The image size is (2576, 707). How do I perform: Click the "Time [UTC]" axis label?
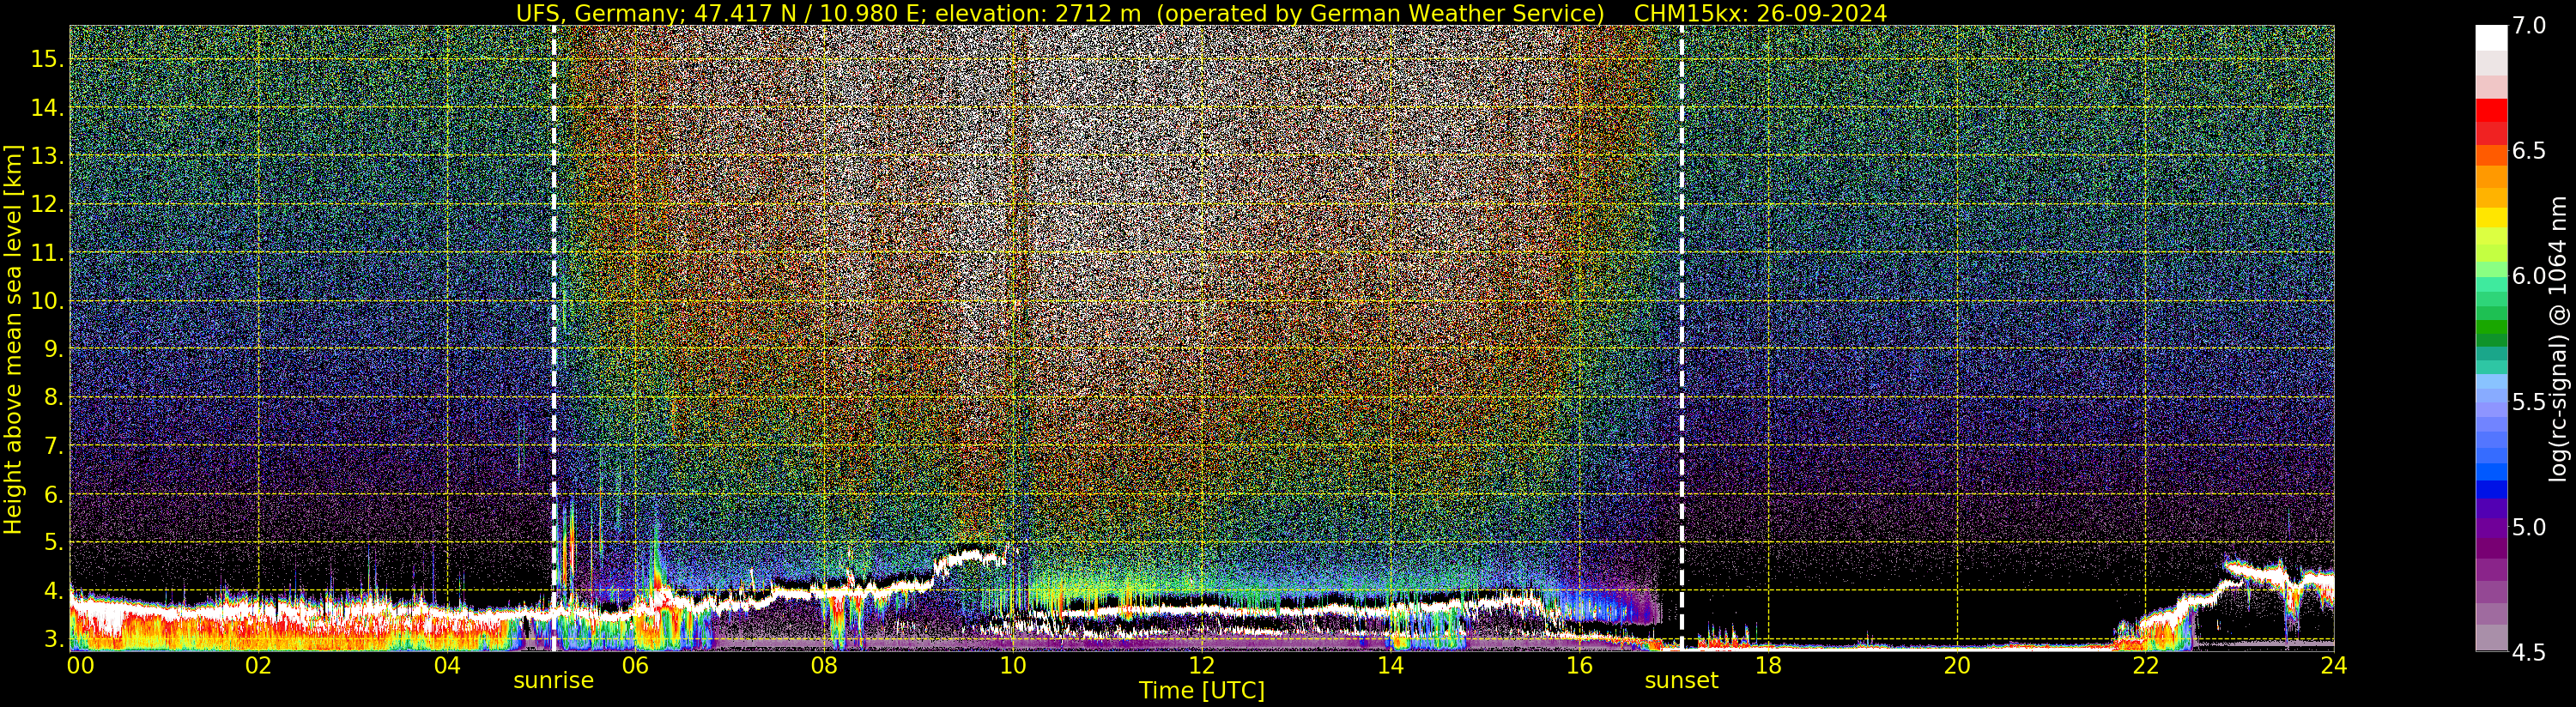pos(1202,690)
